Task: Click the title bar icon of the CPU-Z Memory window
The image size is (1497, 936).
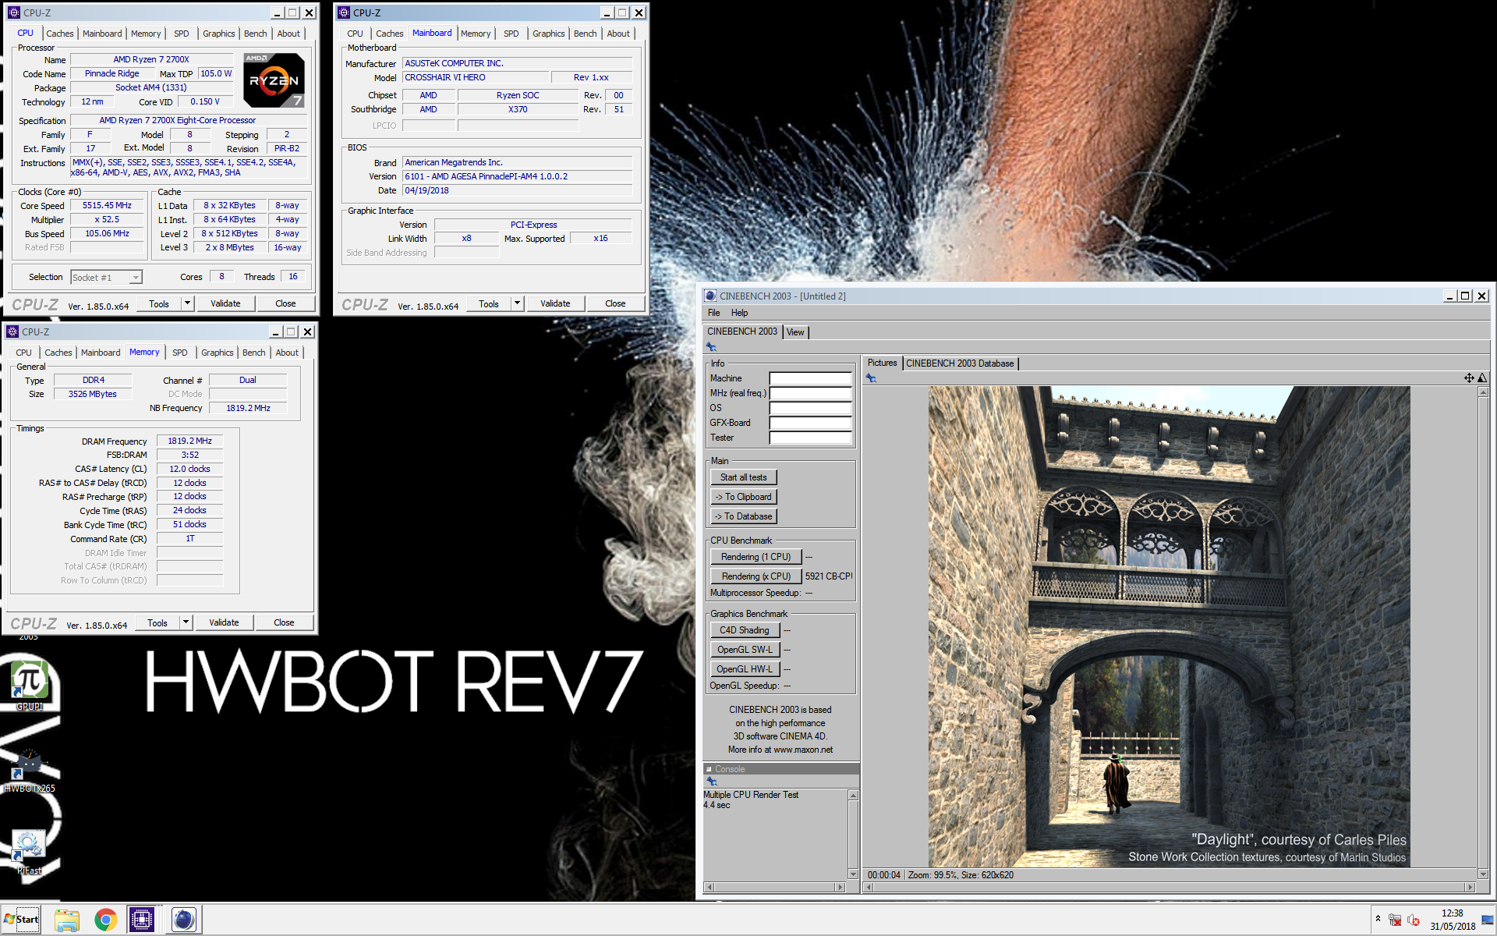Action: coord(12,331)
